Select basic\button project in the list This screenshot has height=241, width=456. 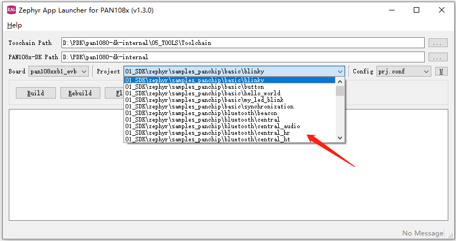coord(230,87)
